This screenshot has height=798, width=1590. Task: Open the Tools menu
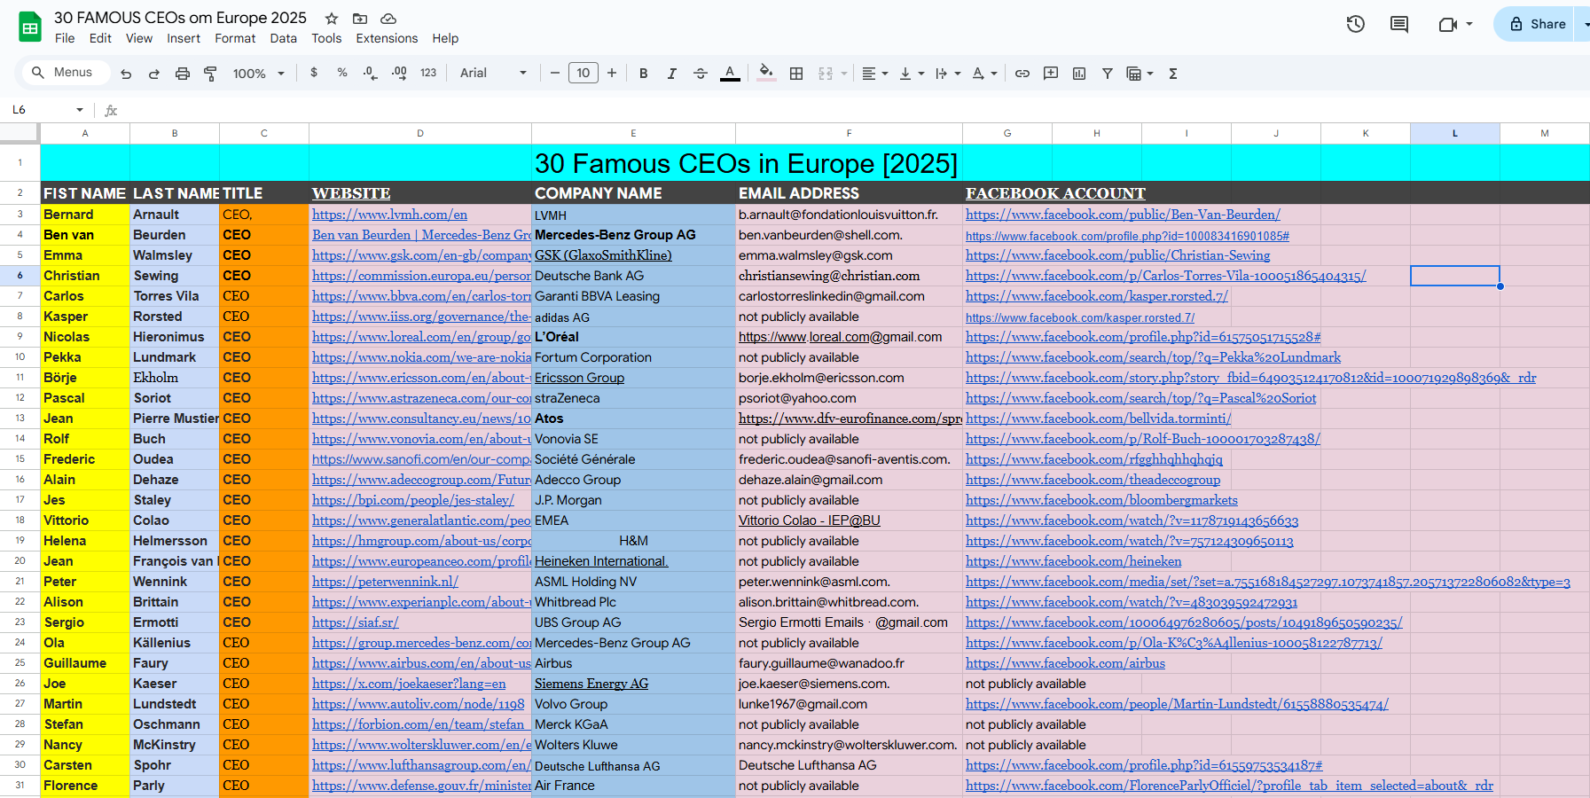tap(326, 38)
